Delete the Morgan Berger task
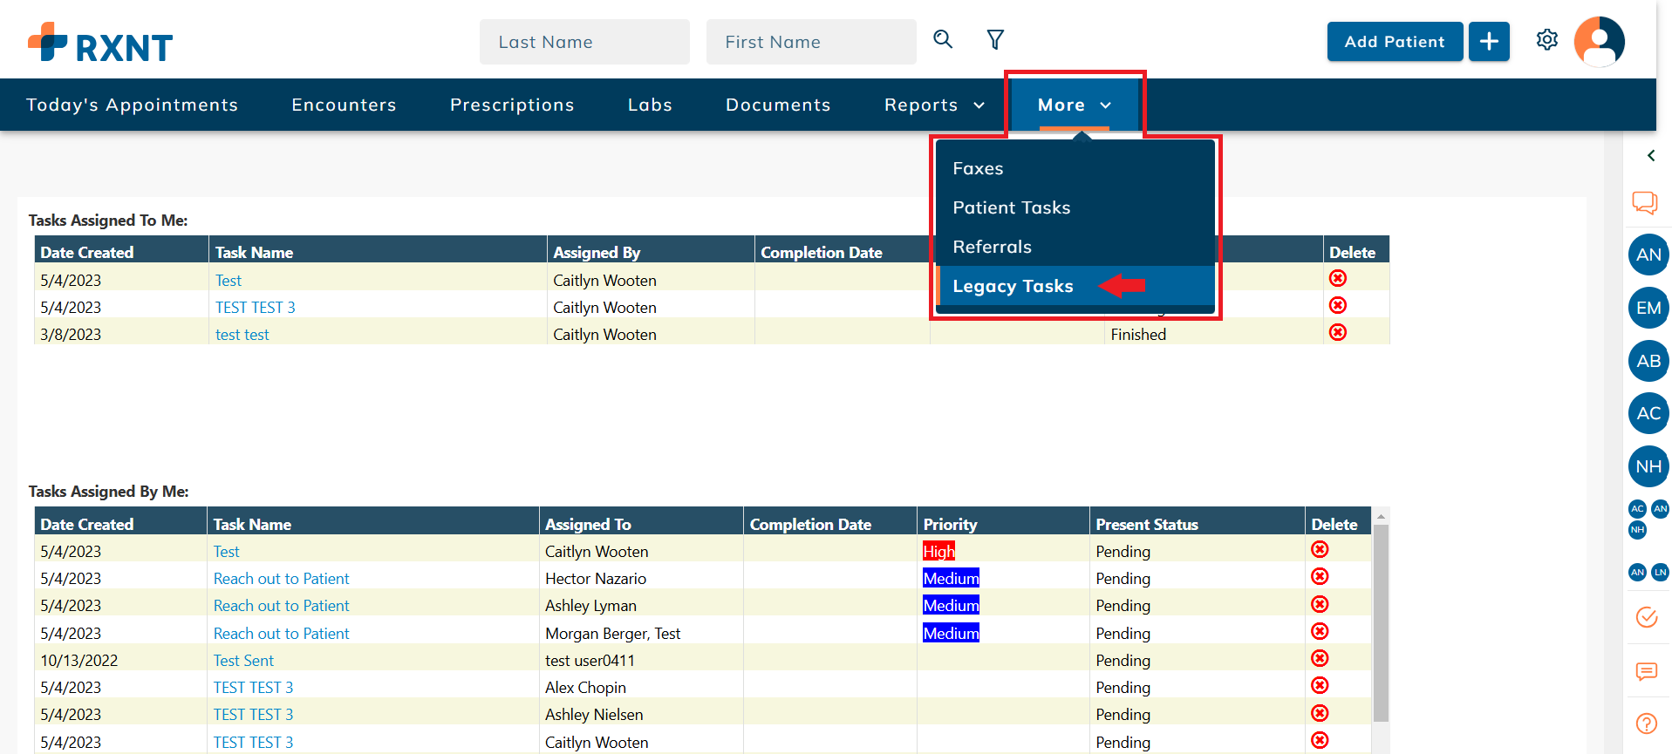The image size is (1672, 754). click(x=1321, y=631)
